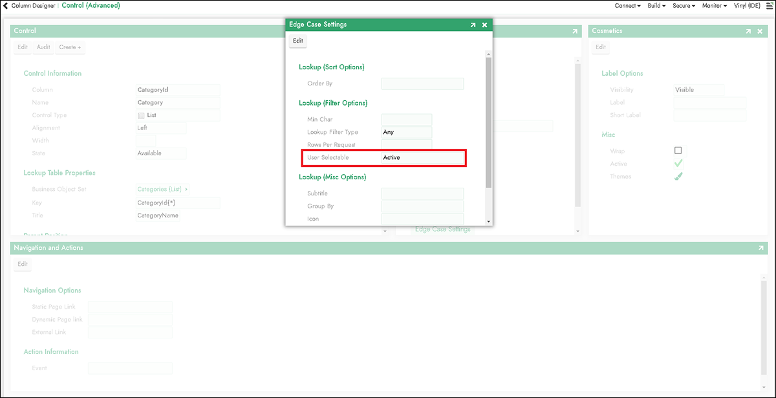
Task: Open the Secure menu
Action: pos(684,6)
